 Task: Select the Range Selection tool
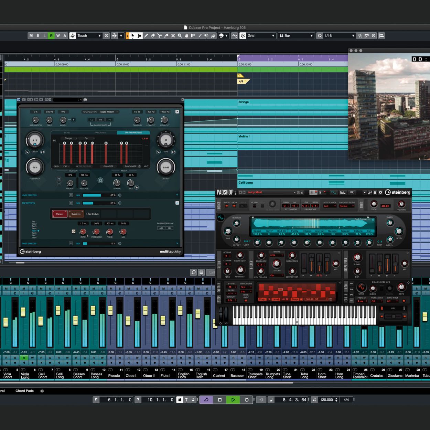[139, 36]
